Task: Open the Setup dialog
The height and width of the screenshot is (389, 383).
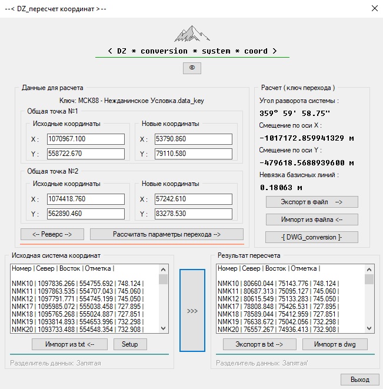Action: [x=130, y=344]
